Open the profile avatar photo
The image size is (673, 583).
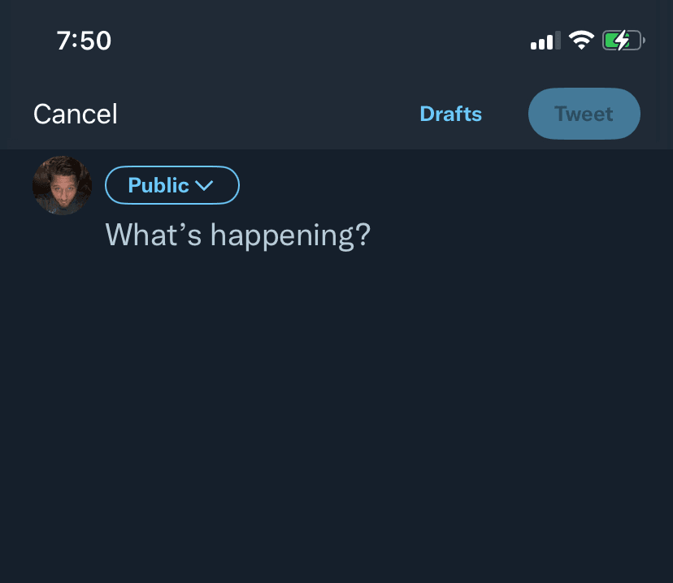[62, 186]
